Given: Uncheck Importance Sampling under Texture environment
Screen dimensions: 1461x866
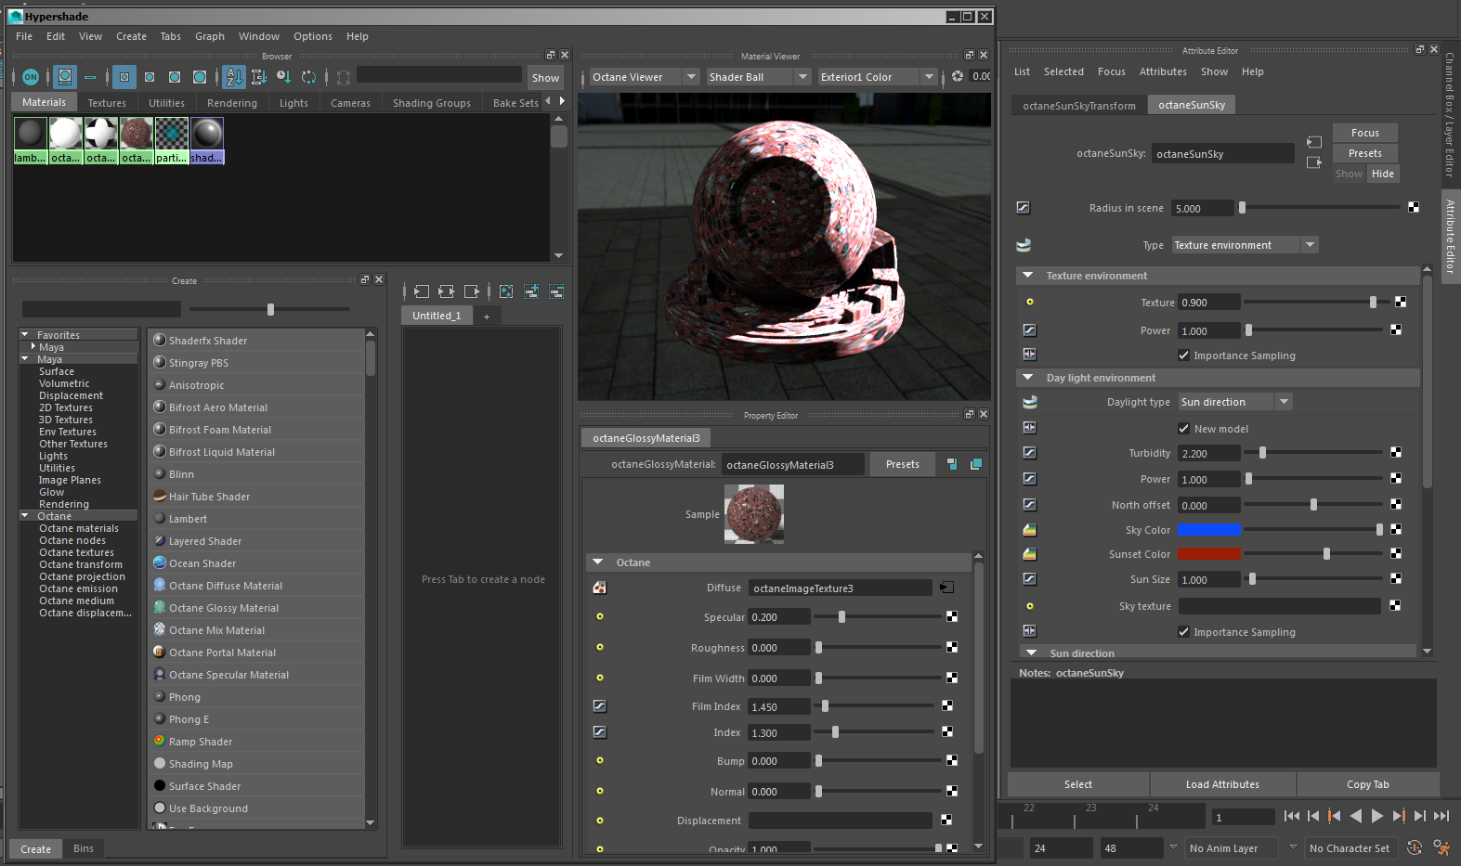Looking at the screenshot, I should pyautogui.click(x=1183, y=355).
